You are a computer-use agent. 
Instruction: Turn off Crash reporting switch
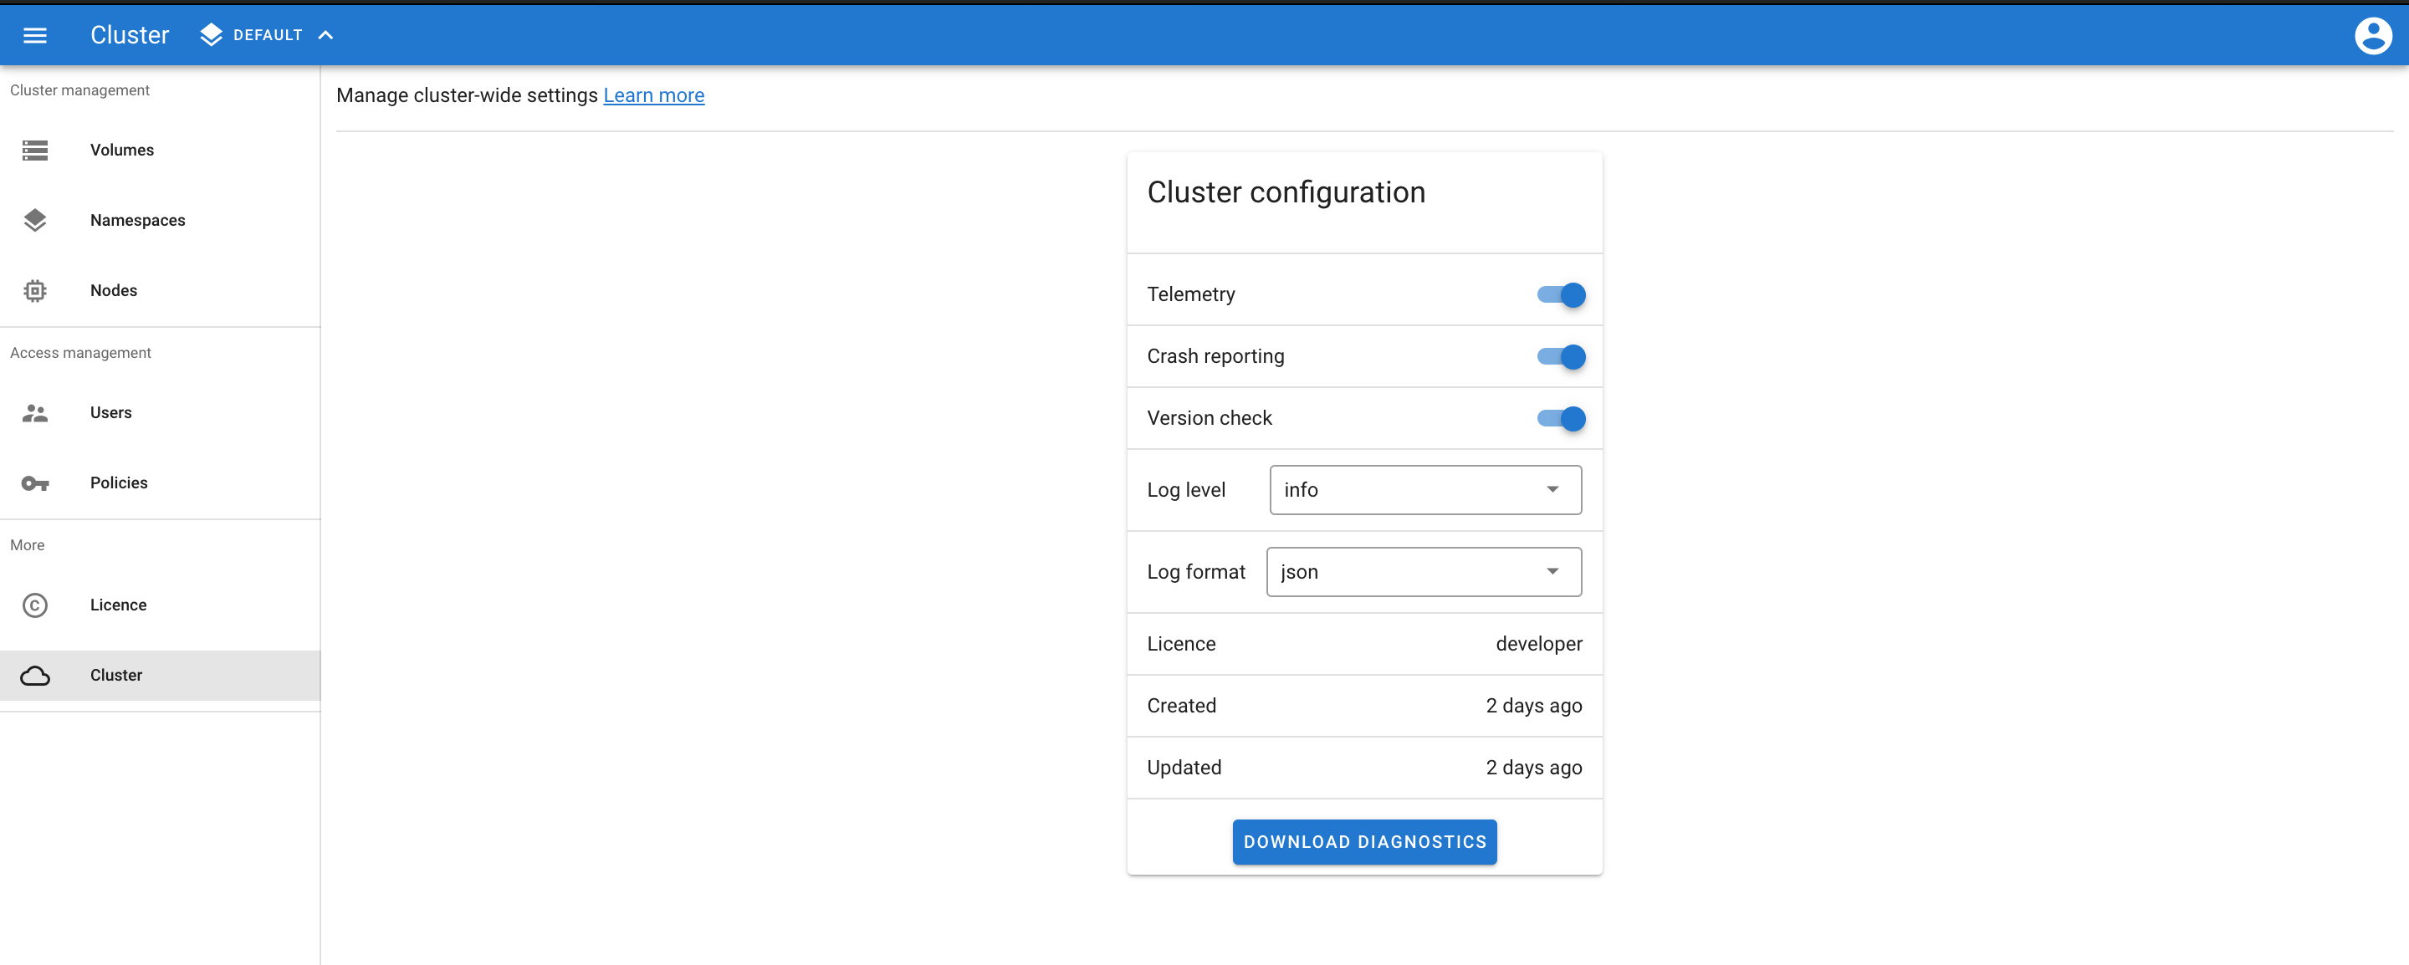coord(1561,356)
